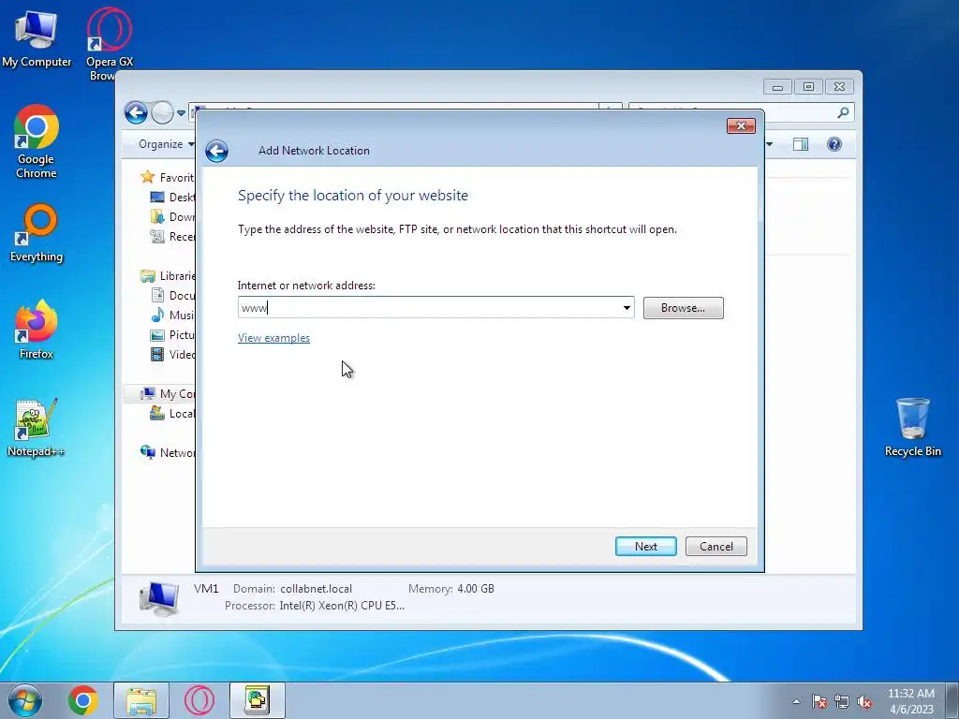Expand the network address dropdown arrow
This screenshot has height=719, width=959.
(x=627, y=307)
